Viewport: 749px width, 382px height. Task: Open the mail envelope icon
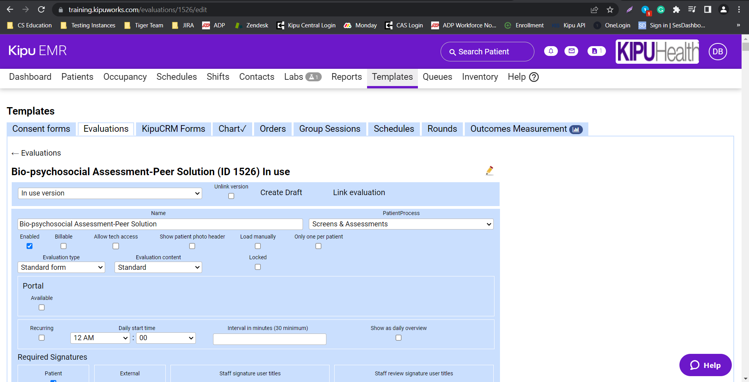571,51
